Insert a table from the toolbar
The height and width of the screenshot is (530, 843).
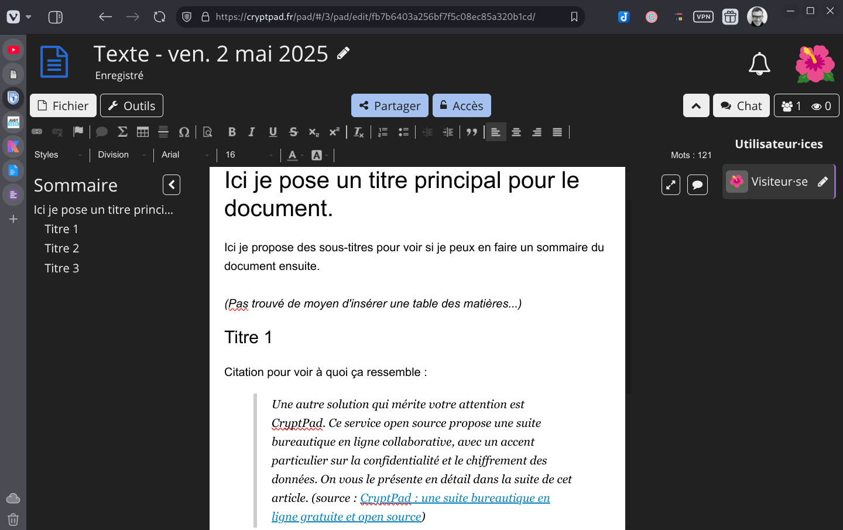[x=143, y=132]
